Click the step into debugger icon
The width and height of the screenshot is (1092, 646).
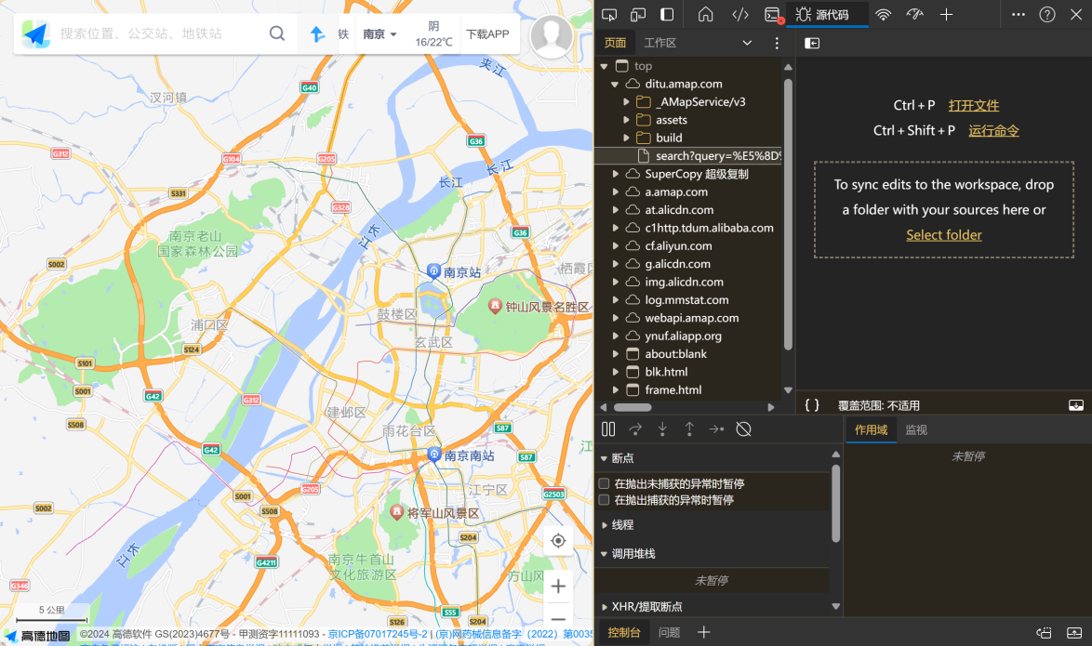[x=662, y=429]
